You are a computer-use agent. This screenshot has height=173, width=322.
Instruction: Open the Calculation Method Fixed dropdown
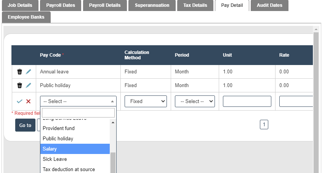[146, 101]
